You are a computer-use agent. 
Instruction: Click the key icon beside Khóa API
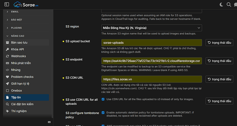[x=7, y=49]
